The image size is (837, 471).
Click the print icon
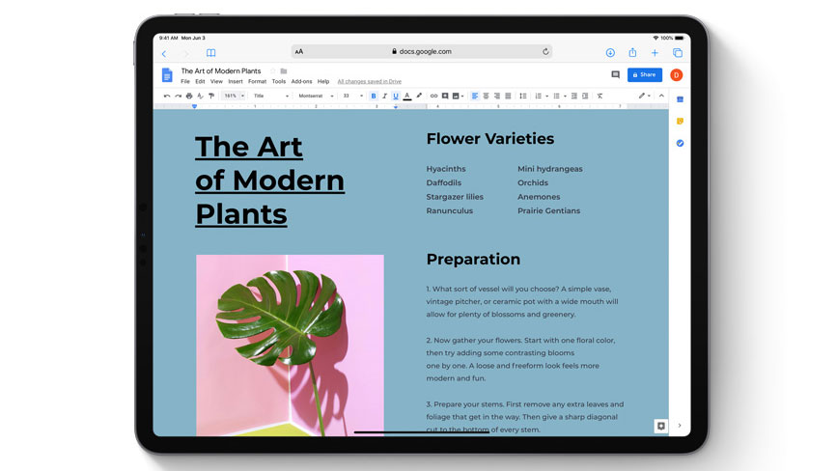pyautogui.click(x=189, y=96)
